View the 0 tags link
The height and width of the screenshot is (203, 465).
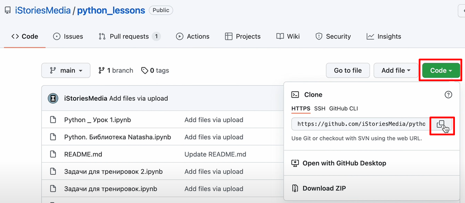pos(155,70)
